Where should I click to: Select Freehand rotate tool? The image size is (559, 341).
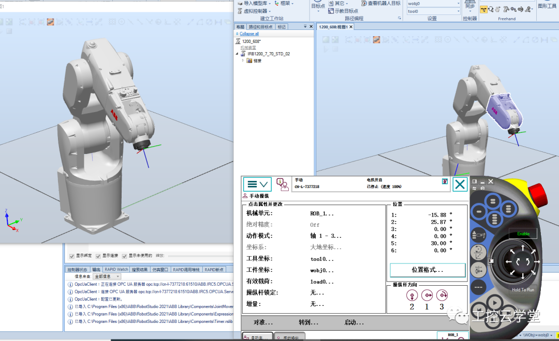click(491, 10)
